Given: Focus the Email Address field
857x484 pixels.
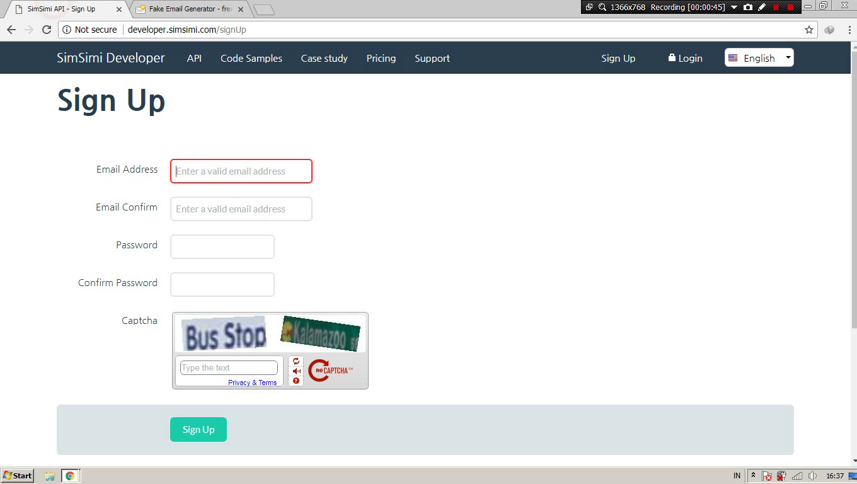Looking at the screenshot, I should (x=241, y=171).
